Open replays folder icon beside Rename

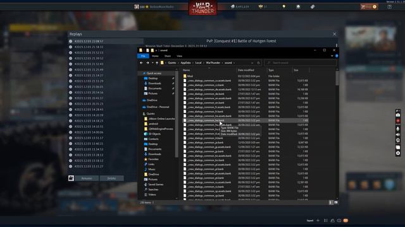pos(71,178)
